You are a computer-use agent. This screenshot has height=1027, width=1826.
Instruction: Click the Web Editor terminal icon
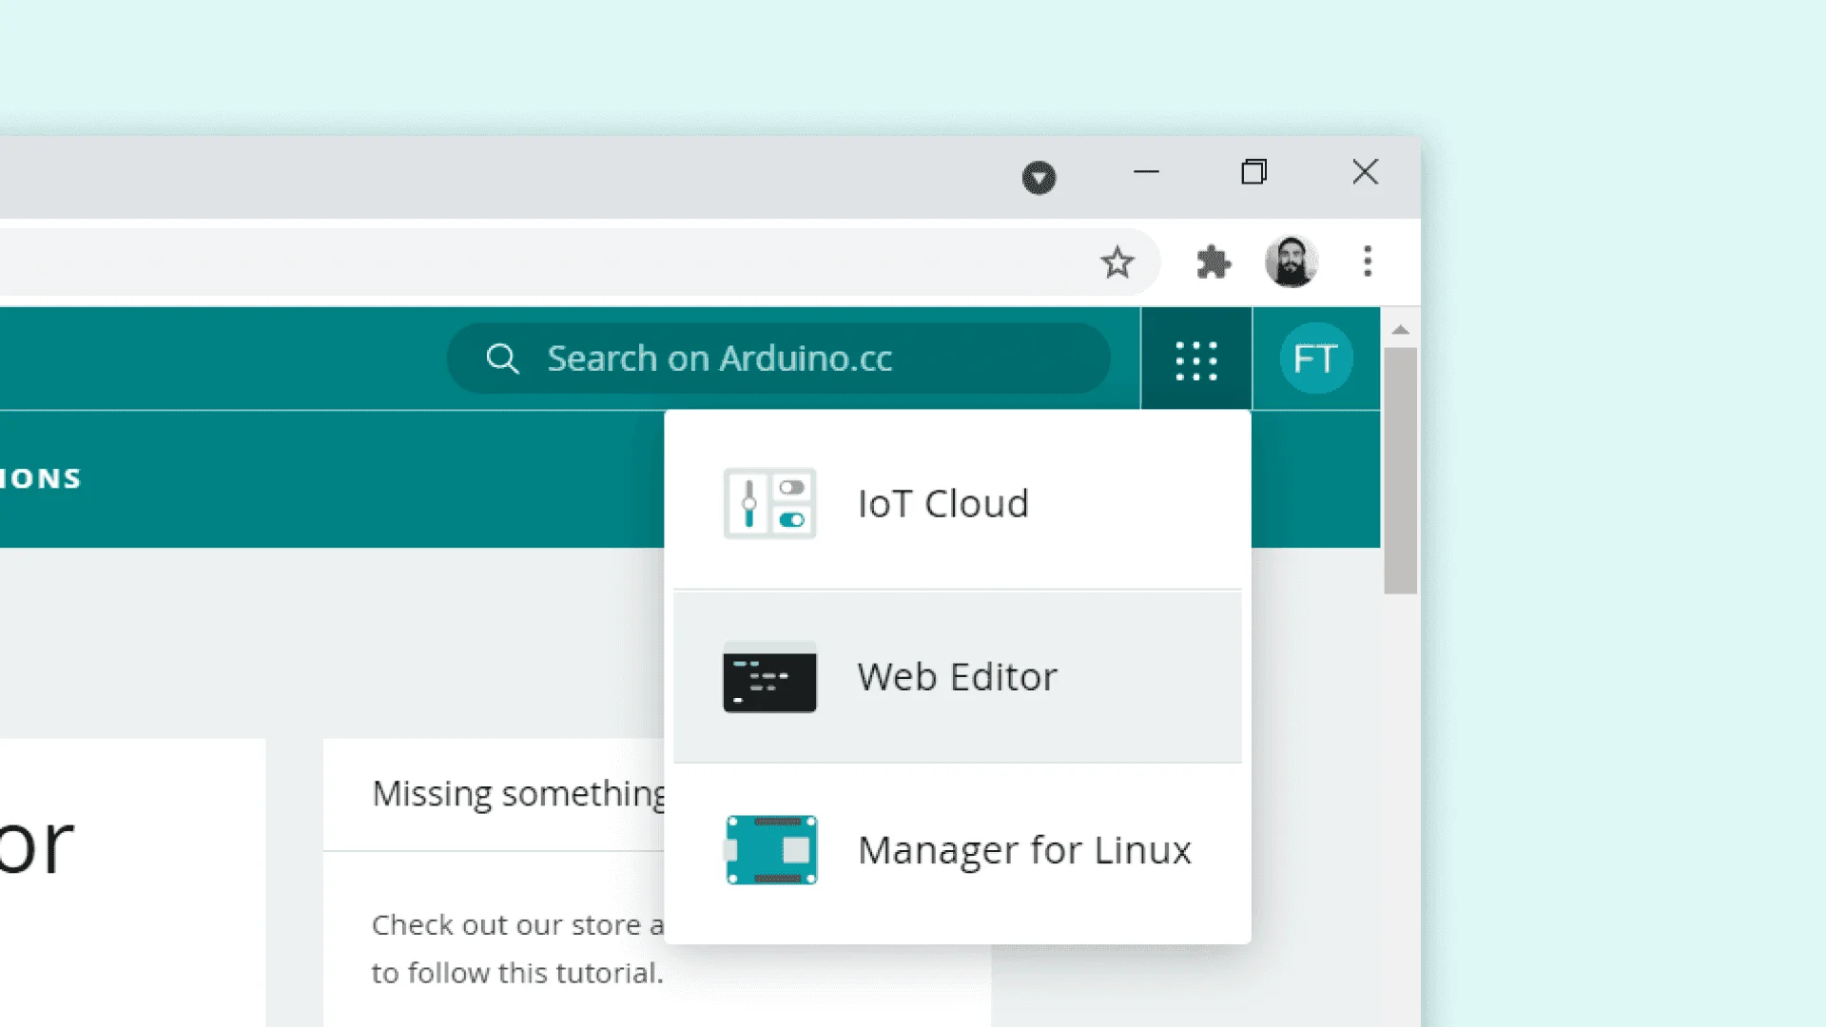(769, 677)
